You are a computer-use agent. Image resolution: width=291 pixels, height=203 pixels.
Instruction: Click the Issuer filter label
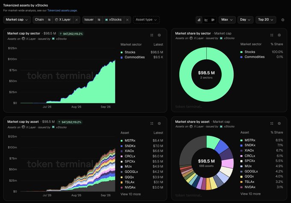pyautogui.click(x=89, y=20)
